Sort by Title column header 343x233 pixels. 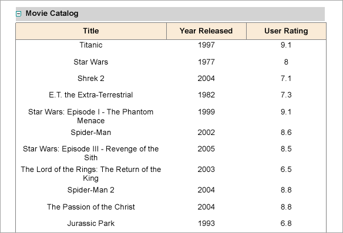click(91, 31)
